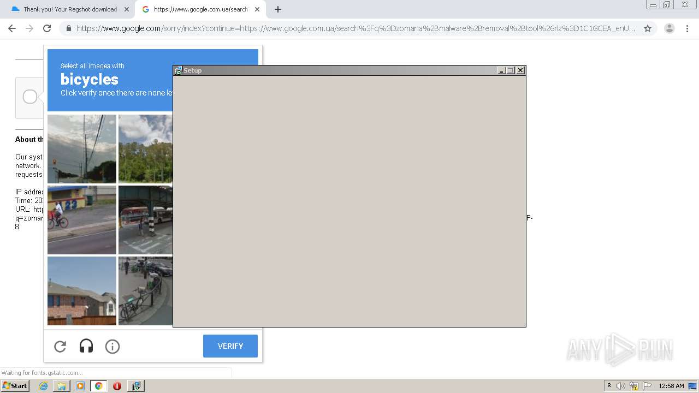Minimize the Setup window
699x393 pixels.
[x=501, y=70]
